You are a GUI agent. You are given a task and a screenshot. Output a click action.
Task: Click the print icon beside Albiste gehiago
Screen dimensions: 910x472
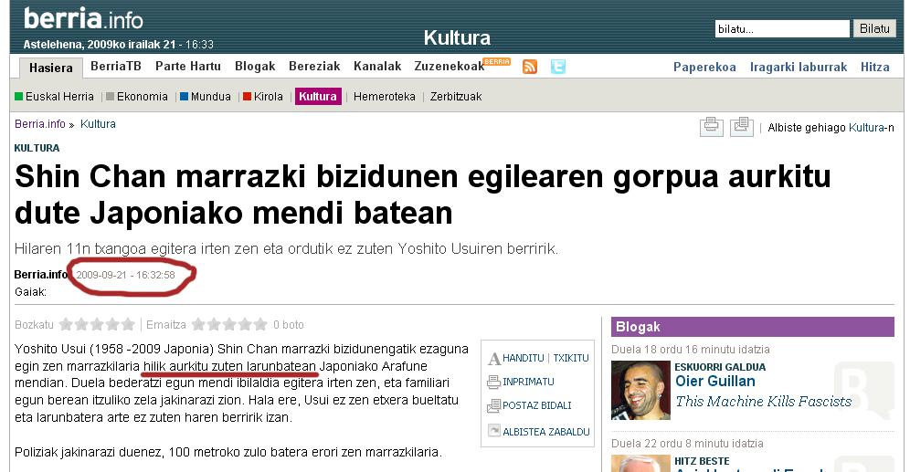[711, 126]
